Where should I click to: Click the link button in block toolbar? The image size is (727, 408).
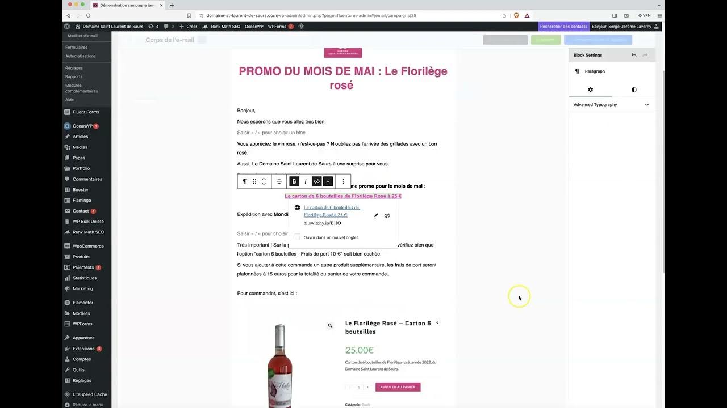(317, 181)
